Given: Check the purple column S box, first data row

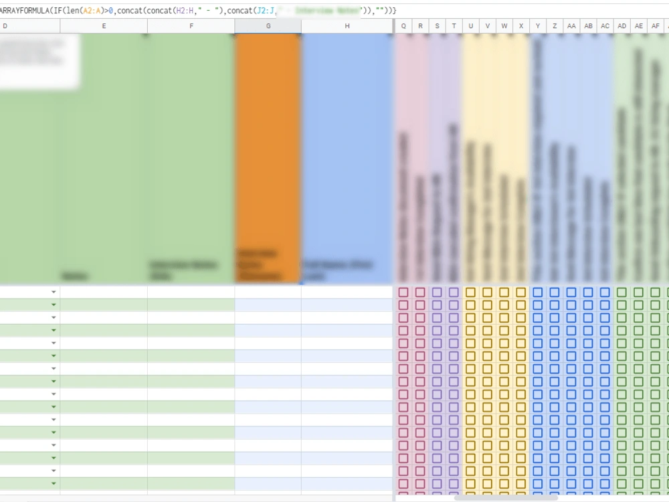Looking at the screenshot, I should click(x=437, y=292).
